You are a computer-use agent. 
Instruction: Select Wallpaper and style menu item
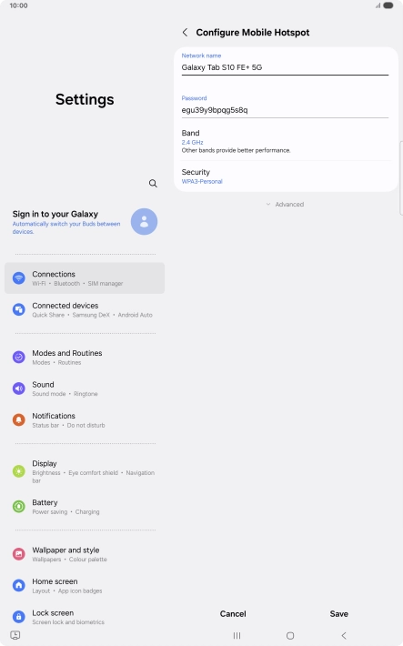pyautogui.click(x=85, y=554)
